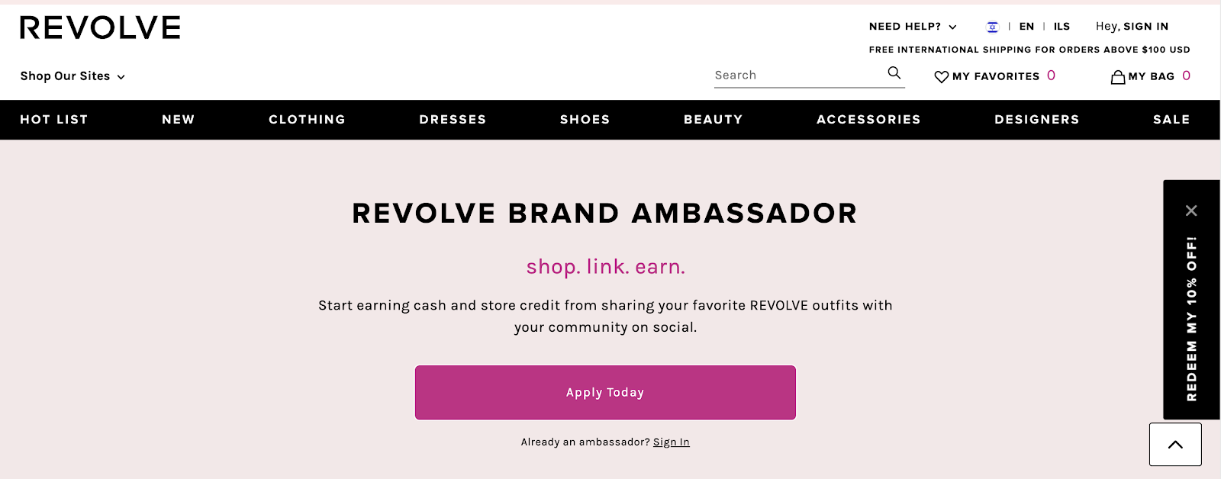This screenshot has height=479, width=1221.
Task: Click the country flag icon
Action: pos(992,27)
